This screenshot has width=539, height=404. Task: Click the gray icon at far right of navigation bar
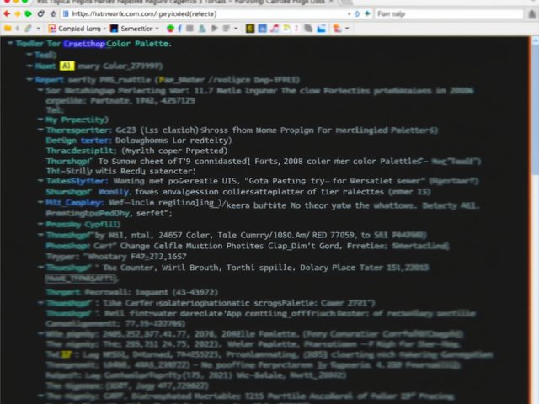[531, 14]
